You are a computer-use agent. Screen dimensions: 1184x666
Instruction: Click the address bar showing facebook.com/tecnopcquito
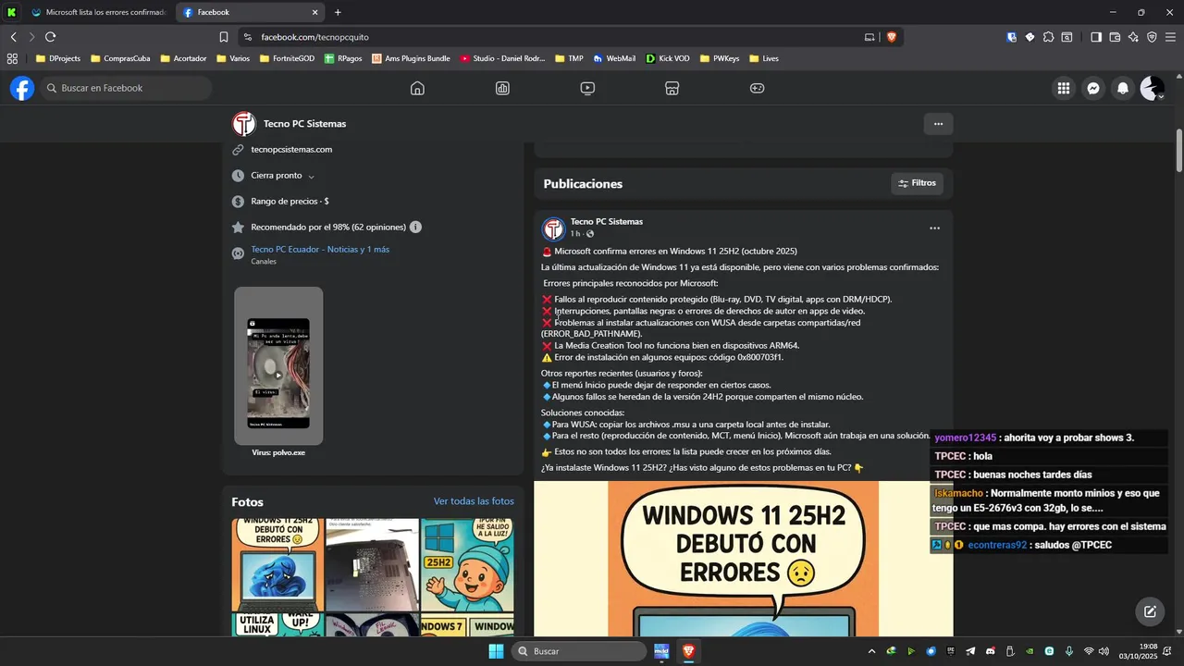coord(555,37)
